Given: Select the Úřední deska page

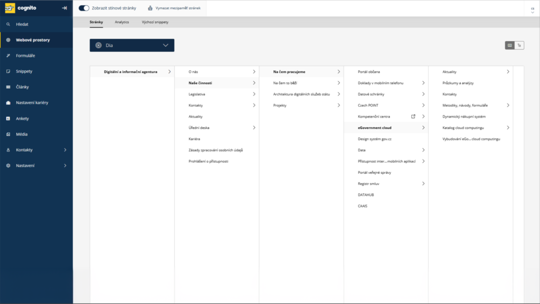Looking at the screenshot, I should [x=199, y=127].
